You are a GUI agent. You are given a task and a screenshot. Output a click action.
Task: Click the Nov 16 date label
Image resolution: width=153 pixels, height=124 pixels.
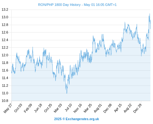pyautogui.click(x=78, y=108)
